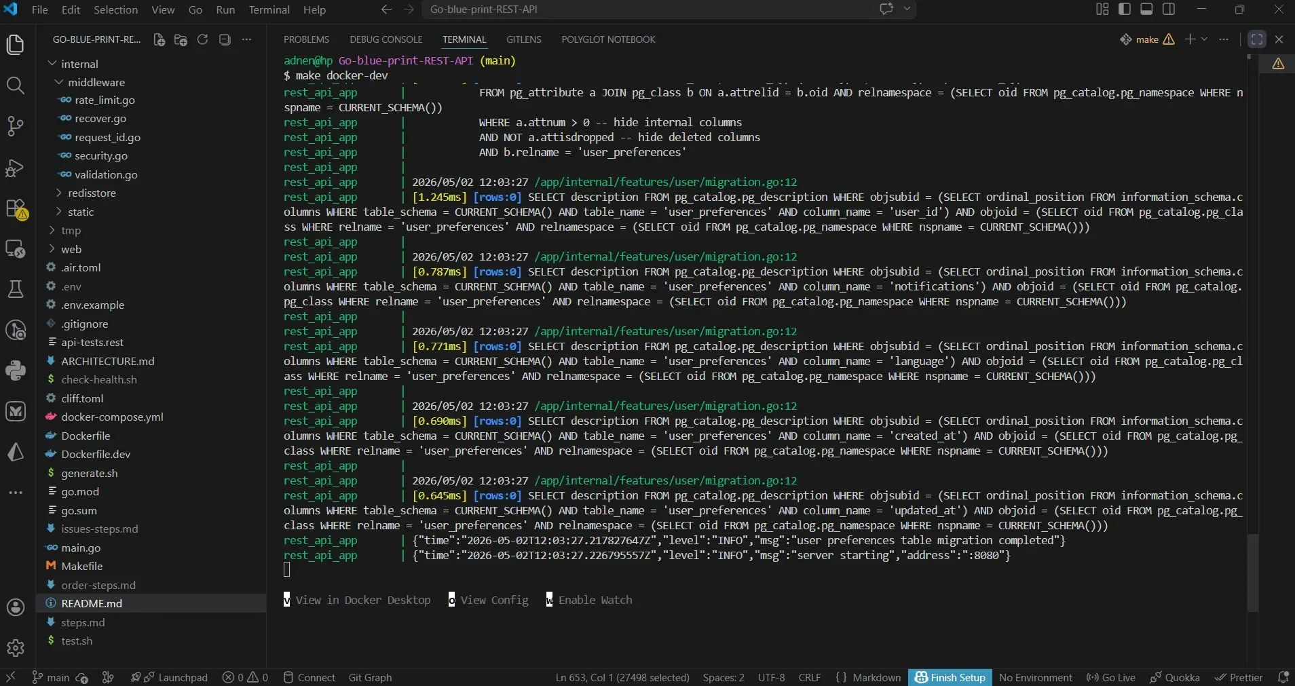Open the Extensions view with warning badge

[x=15, y=208]
